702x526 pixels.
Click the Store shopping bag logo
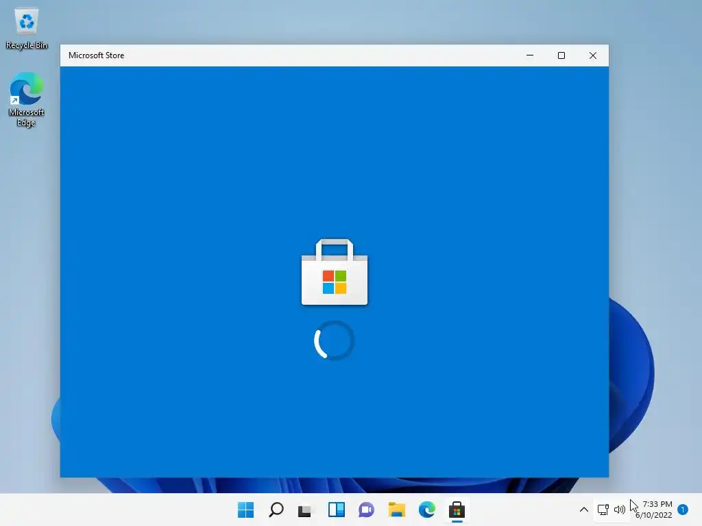point(335,272)
